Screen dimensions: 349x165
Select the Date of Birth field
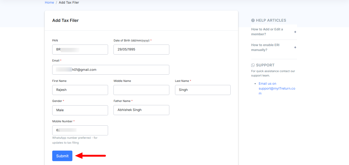(x=141, y=49)
